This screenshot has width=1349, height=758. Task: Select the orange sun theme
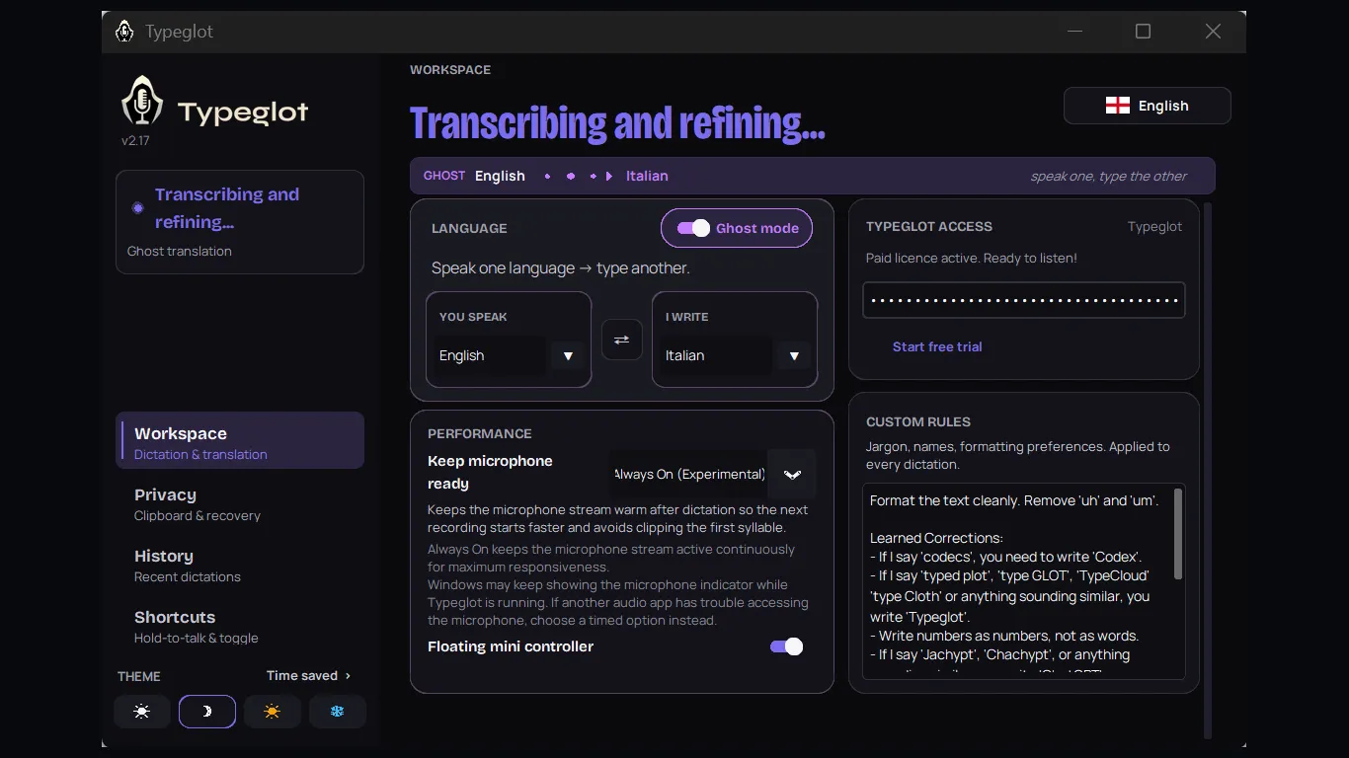point(273,712)
